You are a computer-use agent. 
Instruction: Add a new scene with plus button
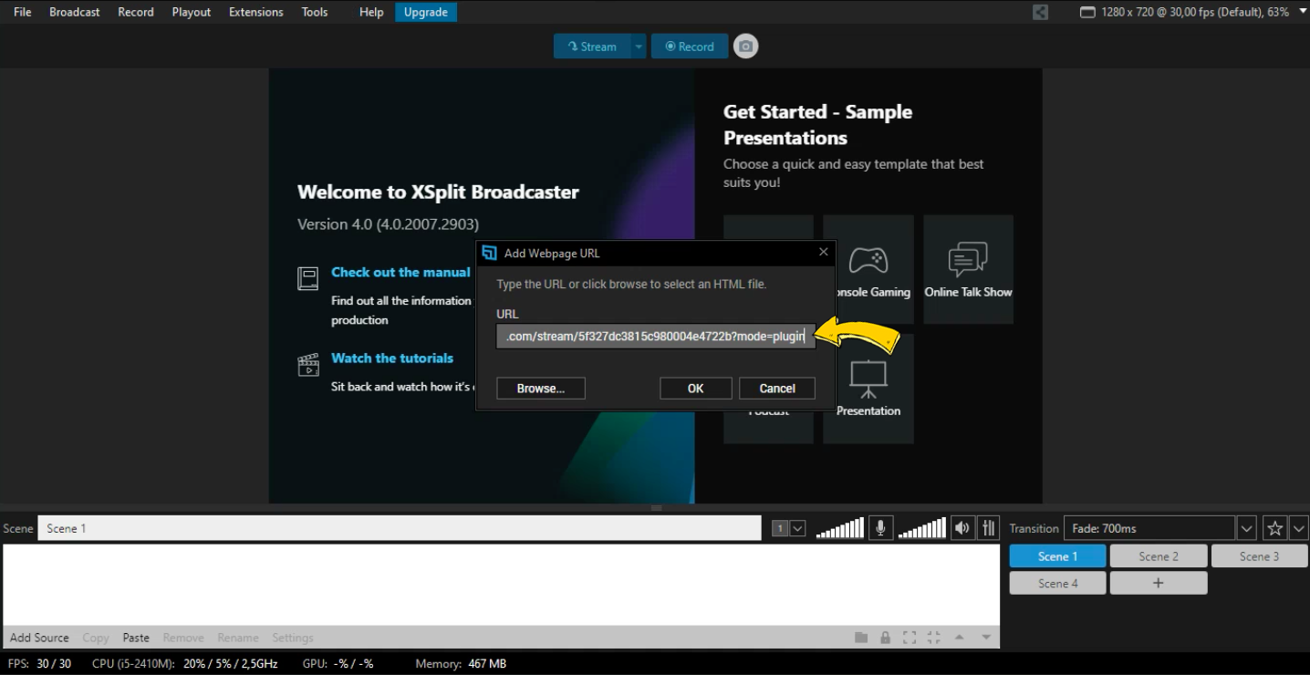tap(1159, 583)
